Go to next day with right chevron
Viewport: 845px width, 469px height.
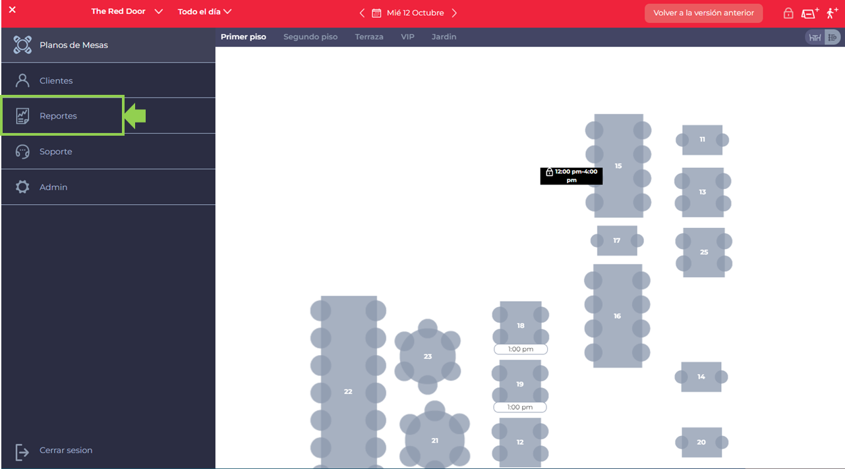[454, 13]
